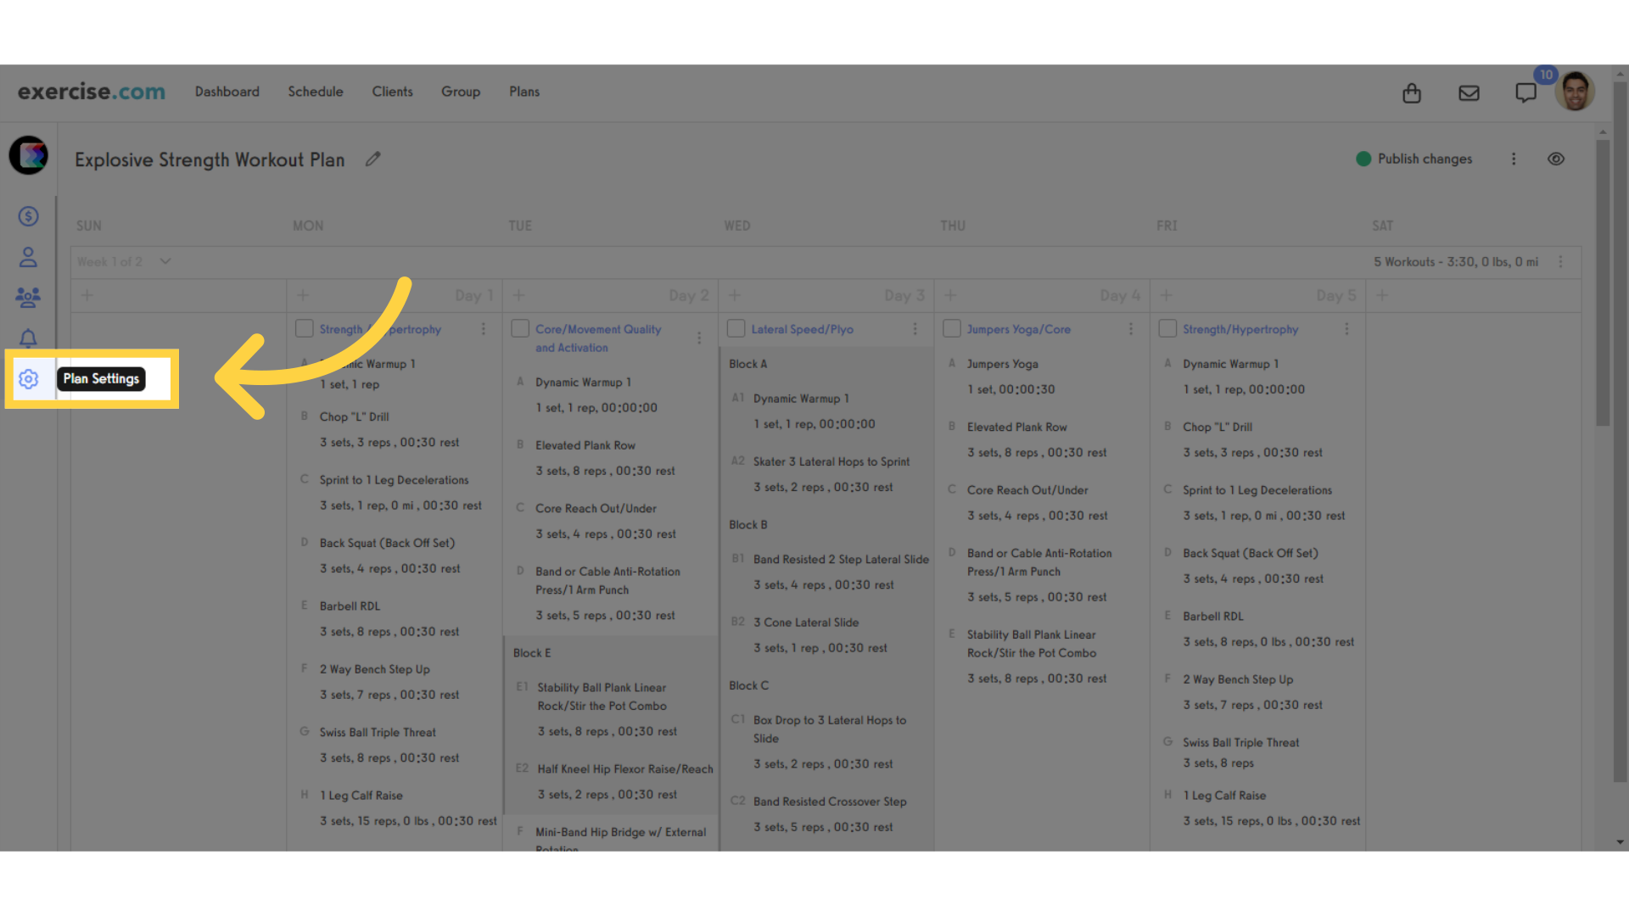Viewport: 1629px width, 916px height.
Task: Click the chat/comments icon in header
Action: coord(1525,92)
